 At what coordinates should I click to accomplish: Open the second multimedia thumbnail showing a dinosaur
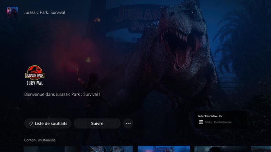[107, 149]
